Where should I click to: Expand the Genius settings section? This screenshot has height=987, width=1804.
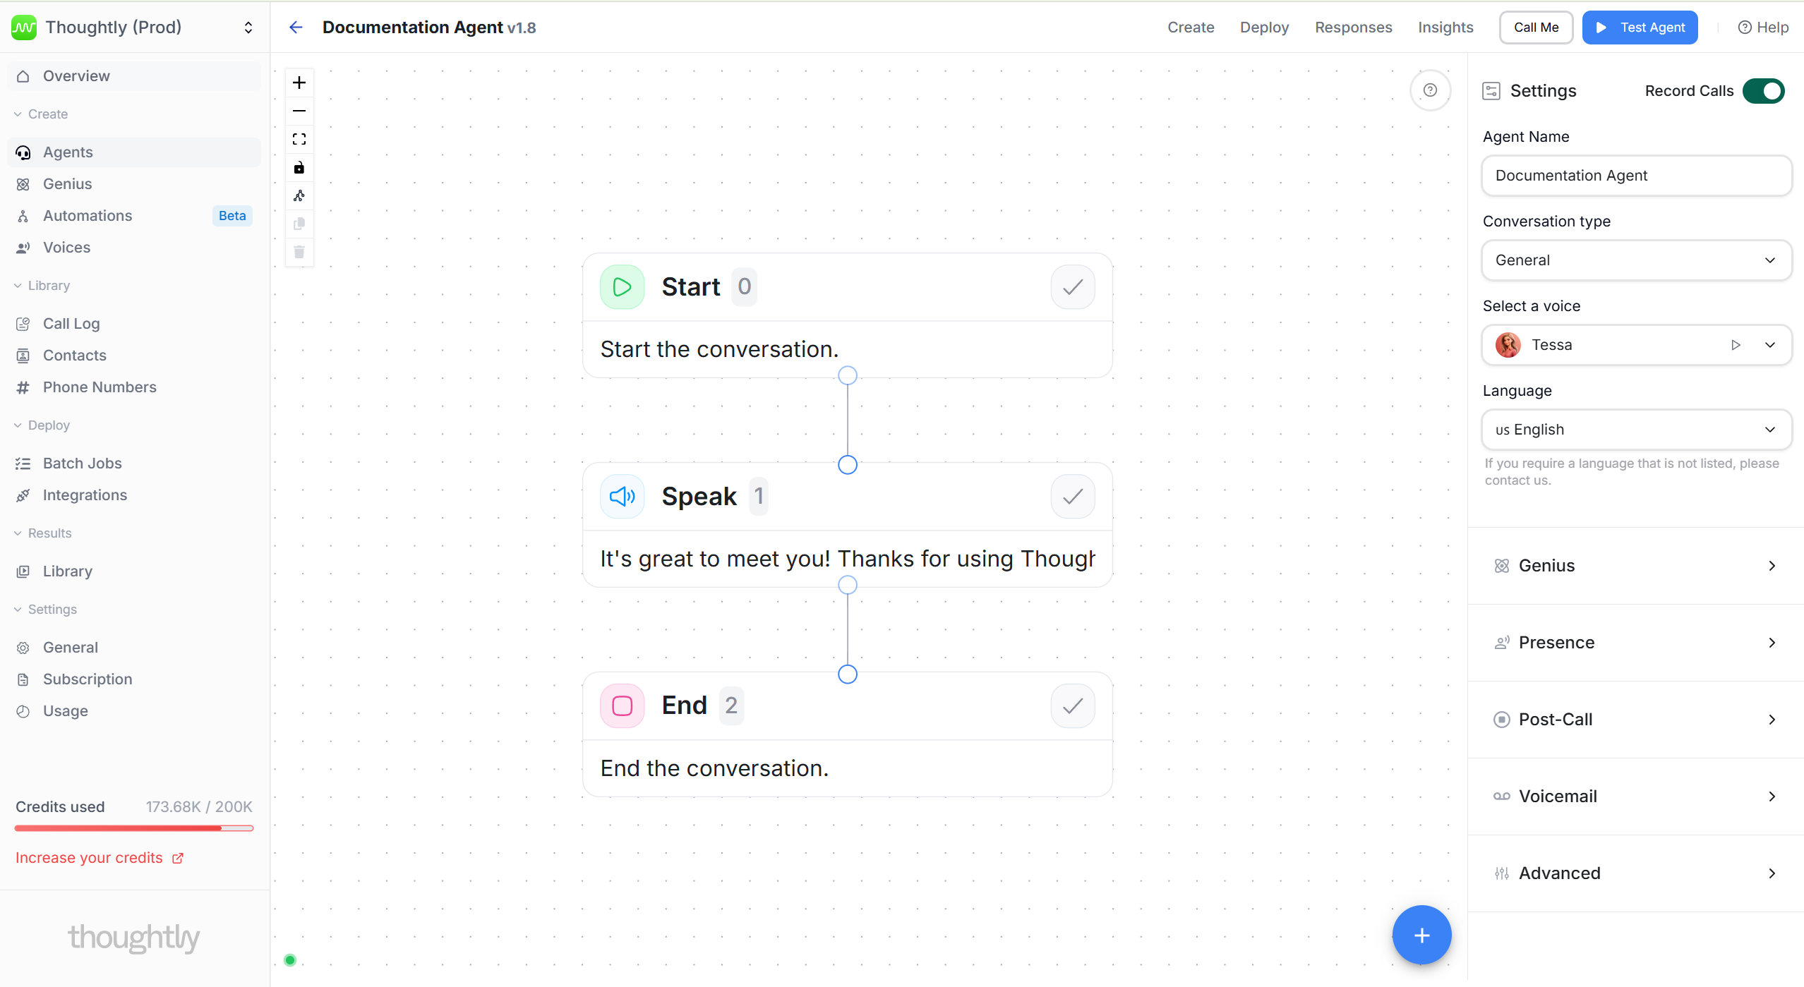pyautogui.click(x=1636, y=566)
